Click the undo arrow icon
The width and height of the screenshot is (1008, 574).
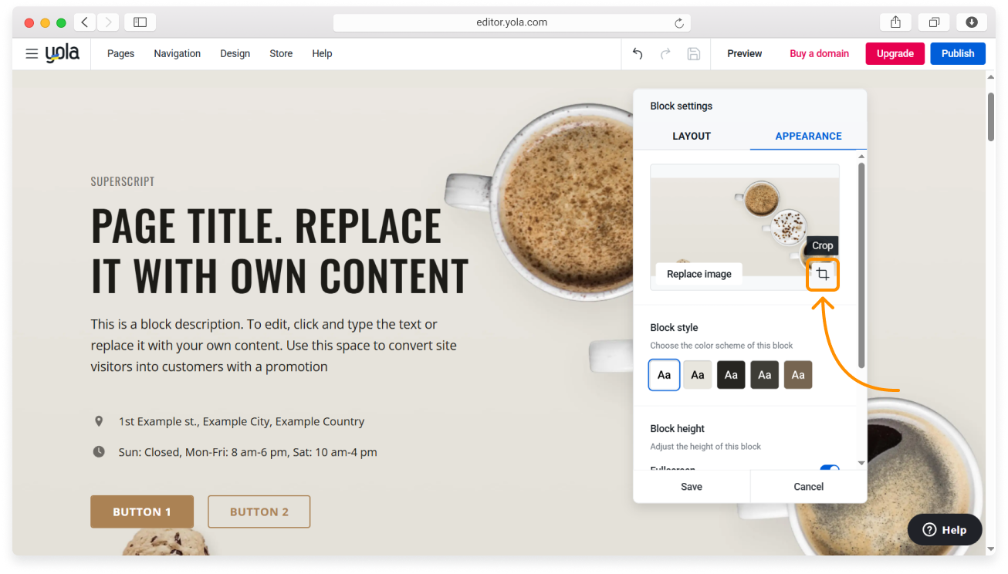(638, 54)
